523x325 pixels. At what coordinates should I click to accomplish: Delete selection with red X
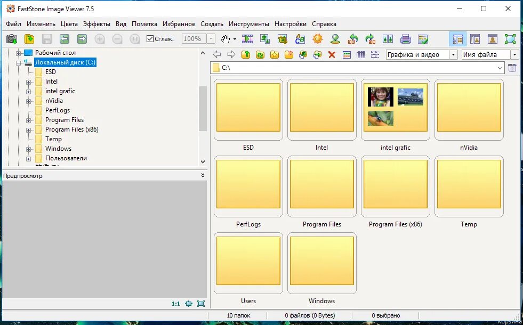point(332,55)
